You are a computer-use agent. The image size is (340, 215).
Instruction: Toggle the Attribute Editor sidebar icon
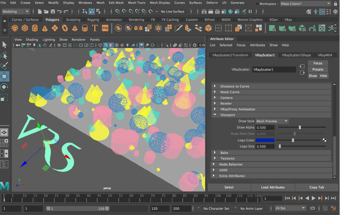click(x=322, y=11)
